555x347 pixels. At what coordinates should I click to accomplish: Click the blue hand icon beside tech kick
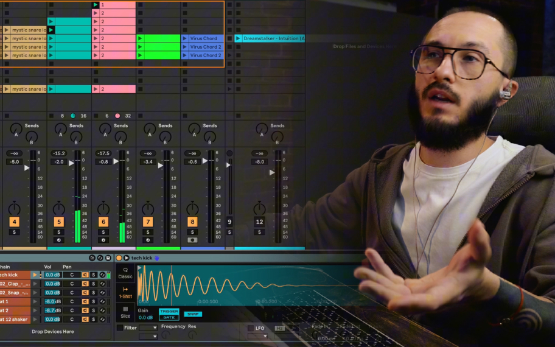click(x=157, y=258)
